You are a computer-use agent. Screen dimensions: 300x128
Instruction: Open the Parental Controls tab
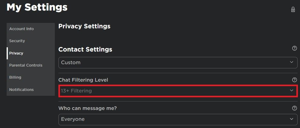26,65
